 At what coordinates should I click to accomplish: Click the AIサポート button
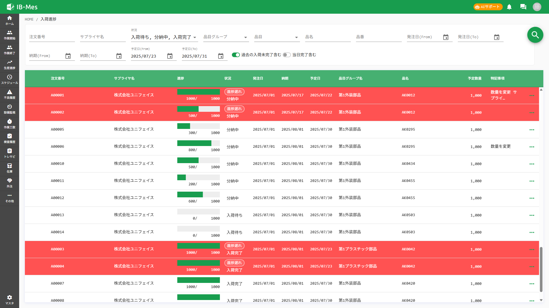point(488,7)
